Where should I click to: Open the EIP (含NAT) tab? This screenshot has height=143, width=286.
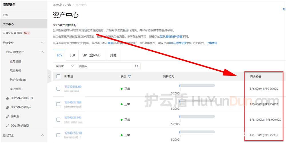pos(92,55)
